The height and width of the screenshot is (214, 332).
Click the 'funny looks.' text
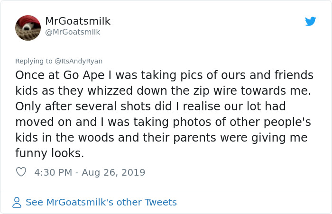[49, 153]
